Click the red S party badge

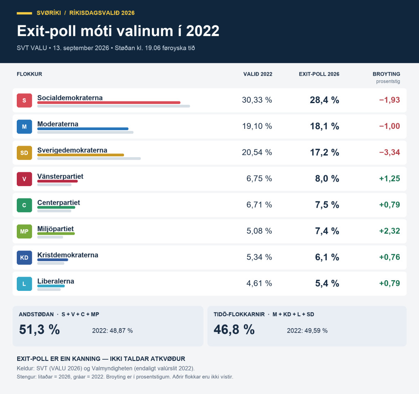click(x=24, y=100)
